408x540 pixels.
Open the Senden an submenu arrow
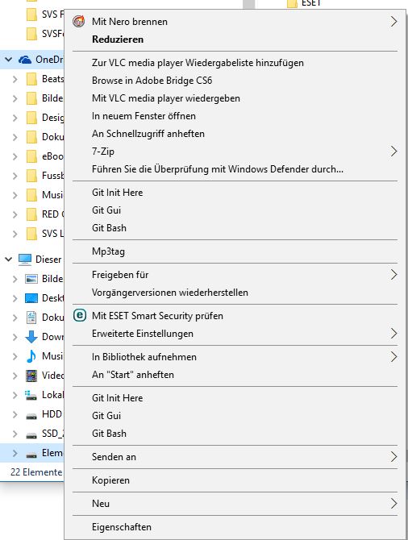click(x=393, y=457)
